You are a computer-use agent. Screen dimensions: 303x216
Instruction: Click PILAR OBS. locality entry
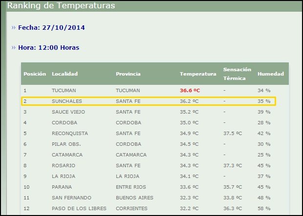tap(66, 144)
